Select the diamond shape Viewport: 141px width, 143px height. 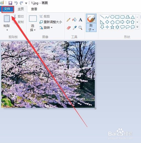(107, 22)
